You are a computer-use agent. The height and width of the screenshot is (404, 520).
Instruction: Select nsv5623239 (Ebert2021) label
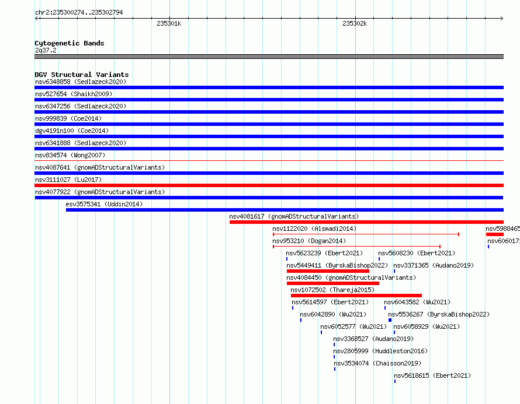(324, 253)
